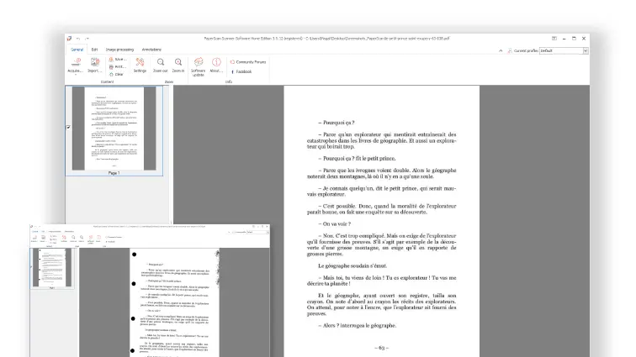The height and width of the screenshot is (357, 636).
Task: Select the page thumbnail in the small front window
Action: click(x=52, y=267)
